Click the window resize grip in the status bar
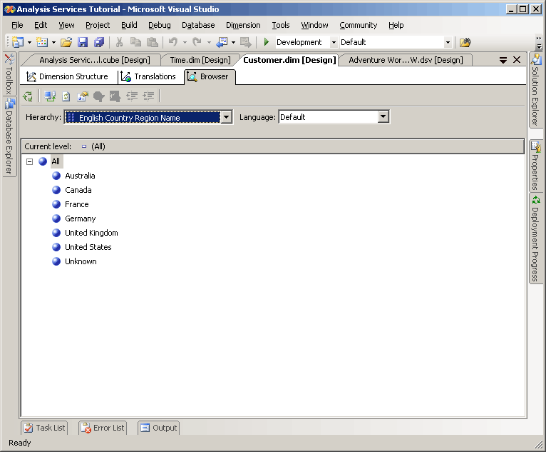This screenshot has height=452, width=546. (x=539, y=444)
